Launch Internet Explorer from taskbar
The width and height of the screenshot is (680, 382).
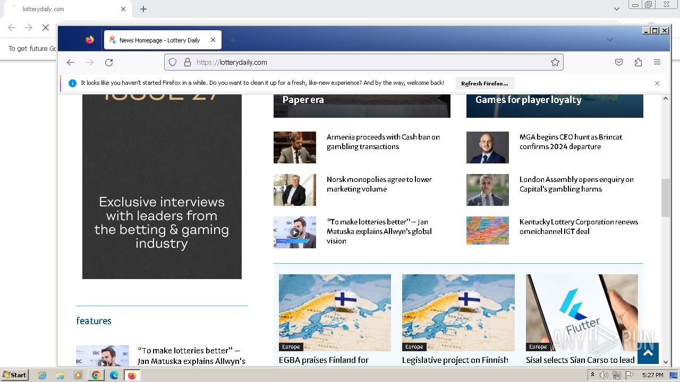[x=42, y=375]
